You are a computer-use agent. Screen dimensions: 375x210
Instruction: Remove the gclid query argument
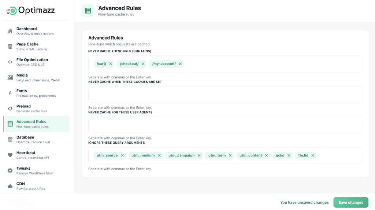[289, 155]
